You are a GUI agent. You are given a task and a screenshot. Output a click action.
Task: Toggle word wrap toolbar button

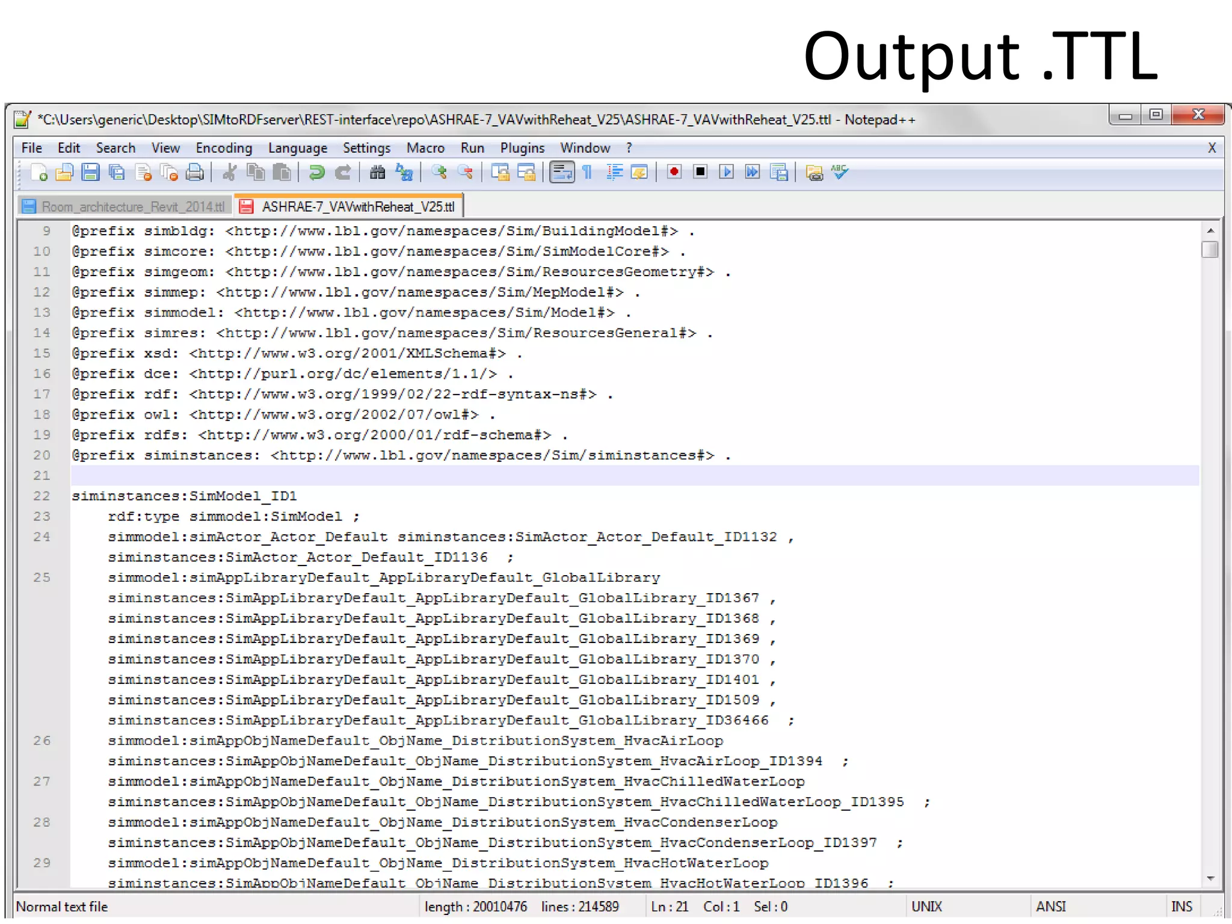click(562, 173)
